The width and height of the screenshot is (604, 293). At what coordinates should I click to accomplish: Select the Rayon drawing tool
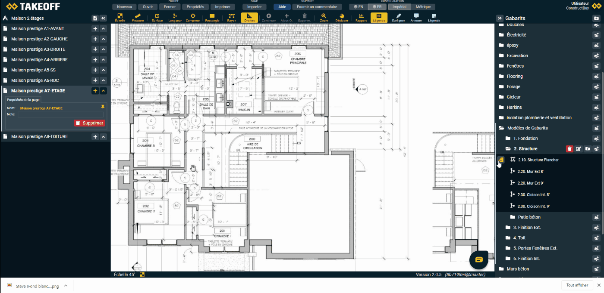(x=232, y=18)
